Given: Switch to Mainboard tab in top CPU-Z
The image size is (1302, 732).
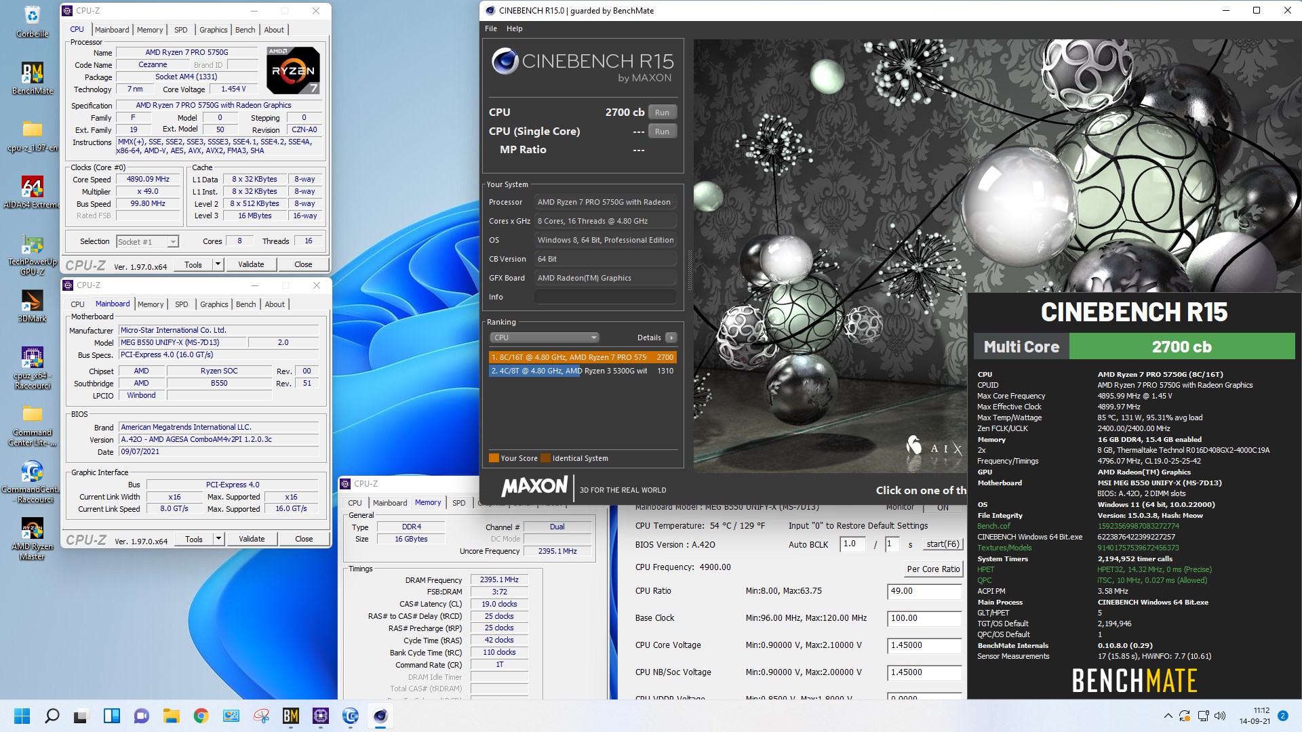Looking at the screenshot, I should click(112, 30).
